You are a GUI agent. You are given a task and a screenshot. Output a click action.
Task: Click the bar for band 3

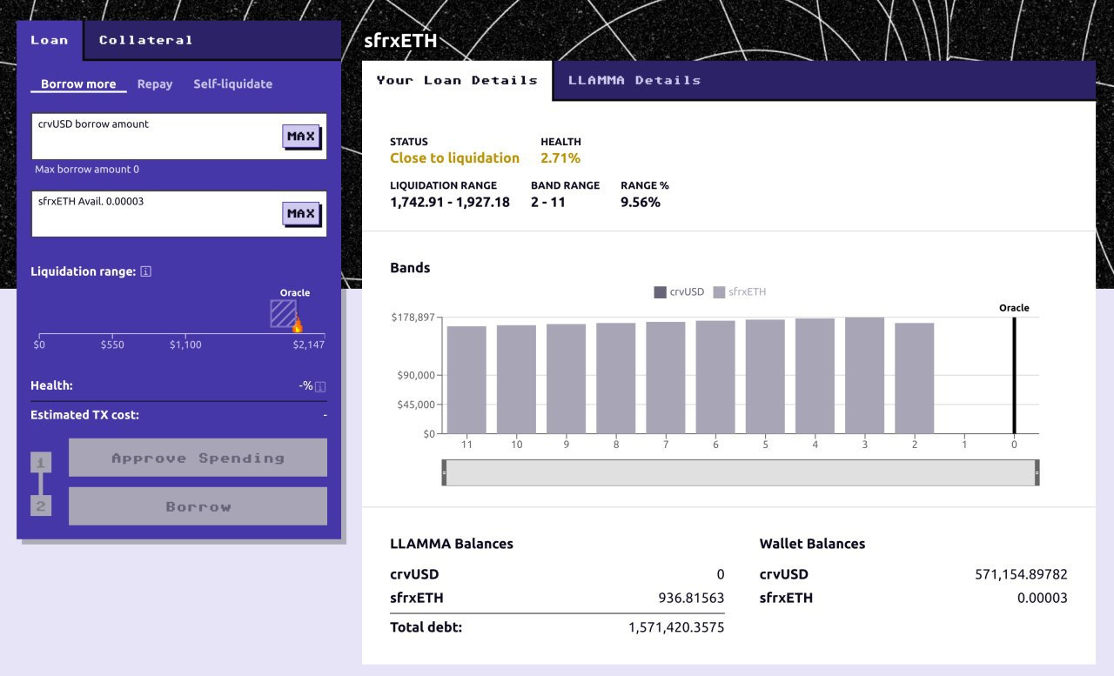(864, 375)
